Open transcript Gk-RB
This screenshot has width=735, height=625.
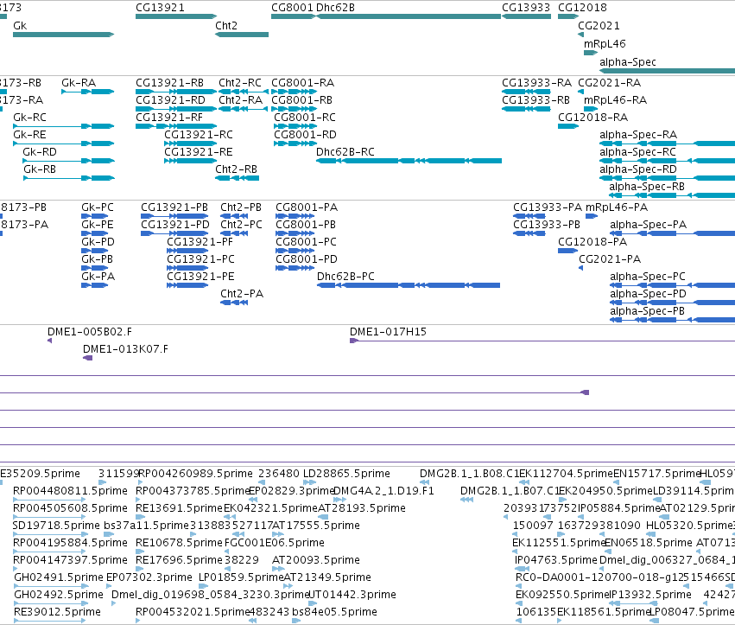[x=69, y=178]
